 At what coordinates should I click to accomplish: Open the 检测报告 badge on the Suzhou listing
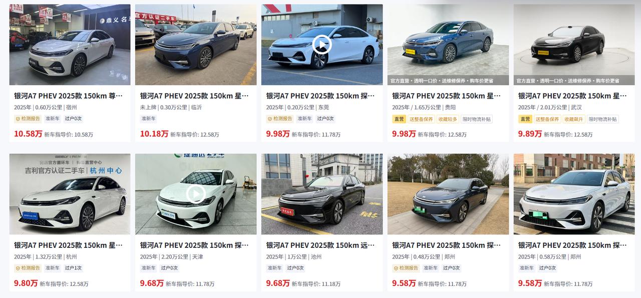point(28,119)
